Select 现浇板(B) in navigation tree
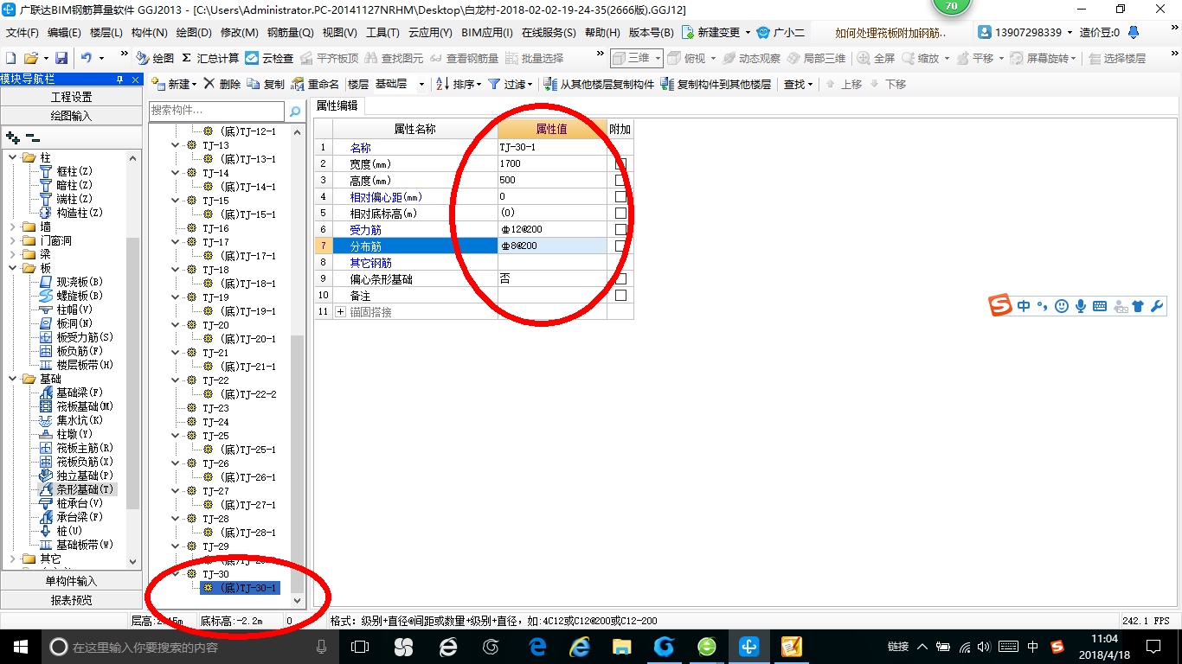Viewport: 1182px width, 664px height. tap(72, 282)
